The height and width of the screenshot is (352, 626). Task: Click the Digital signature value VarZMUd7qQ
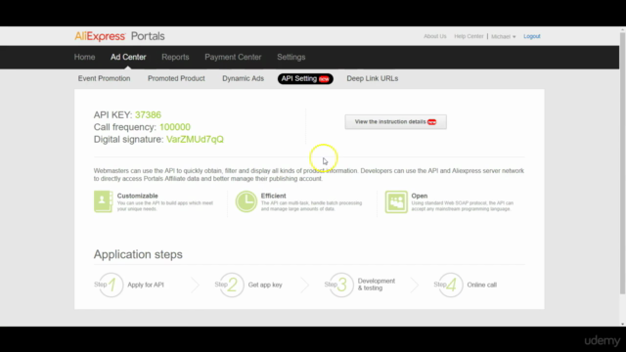coord(196,139)
